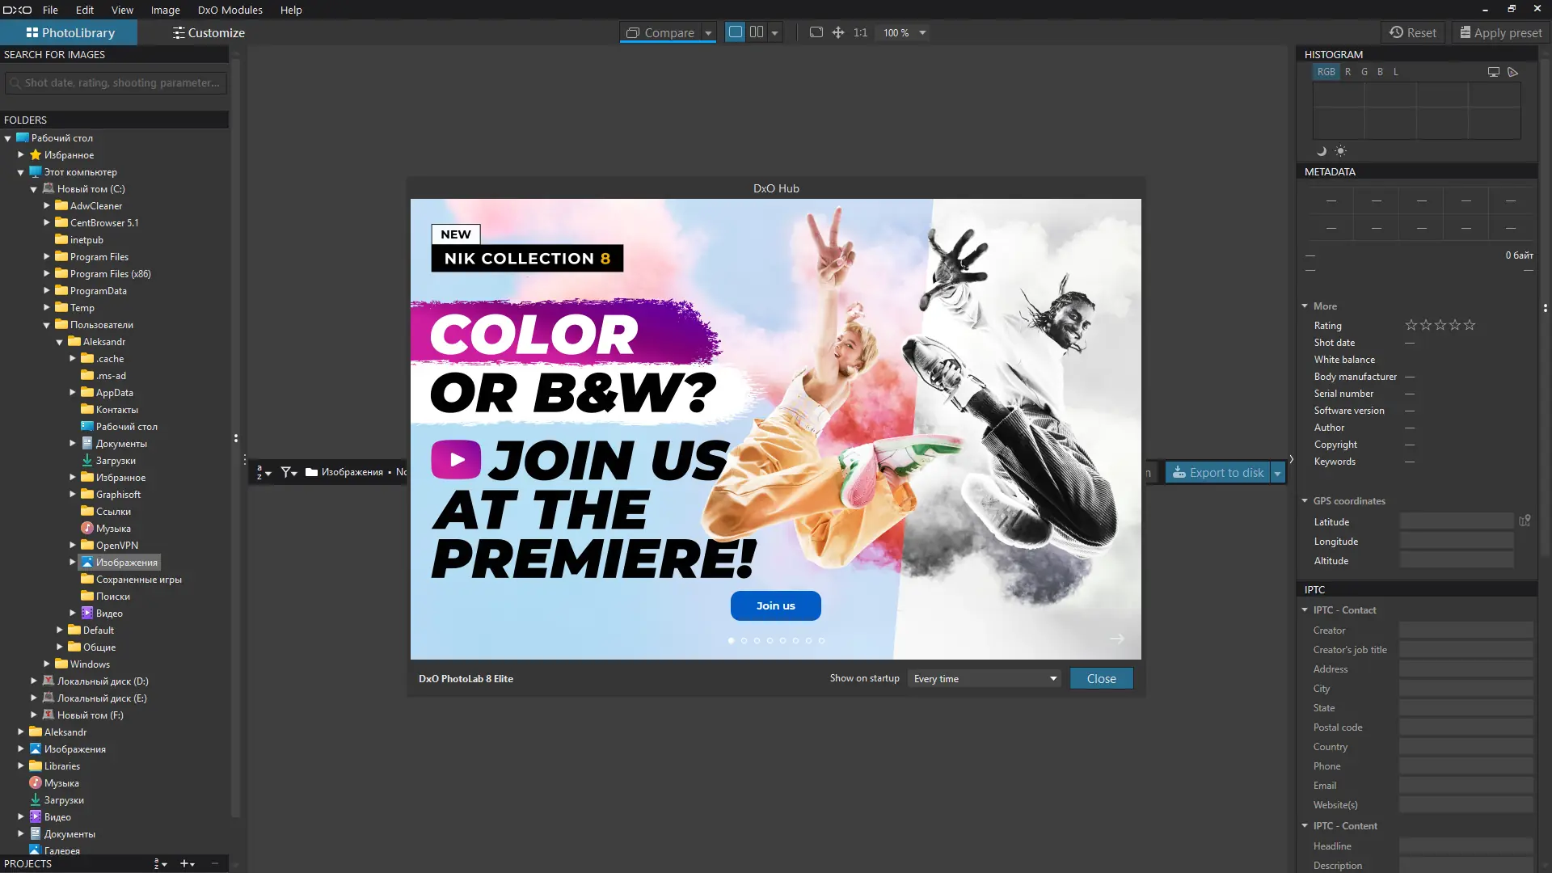Toggle highlight clipping sun icon
The height and width of the screenshot is (873, 1552).
(1340, 151)
